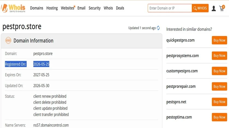Open the user account icon
Image resolution: width=229 pixels, height=128 pixels.
[214, 8]
